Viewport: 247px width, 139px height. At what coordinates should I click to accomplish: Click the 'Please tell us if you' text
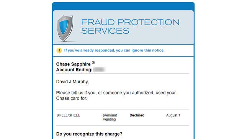pos(76,93)
